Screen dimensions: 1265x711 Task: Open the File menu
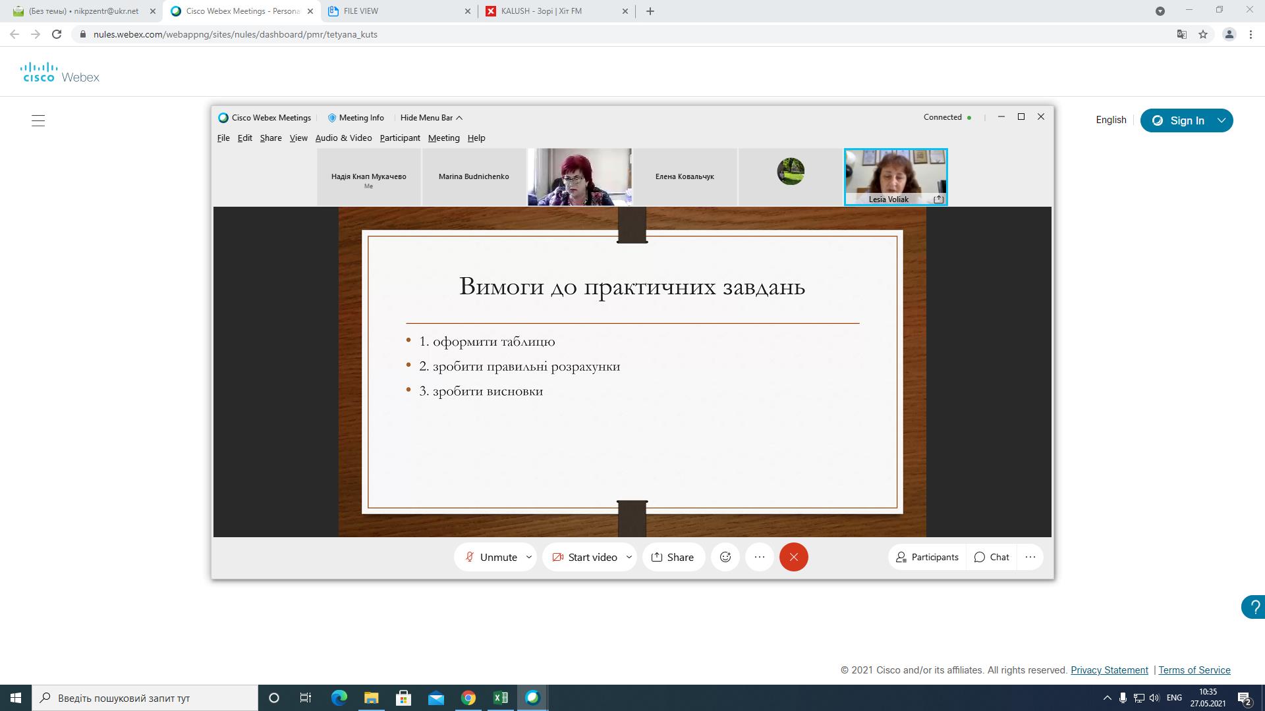pyautogui.click(x=223, y=138)
